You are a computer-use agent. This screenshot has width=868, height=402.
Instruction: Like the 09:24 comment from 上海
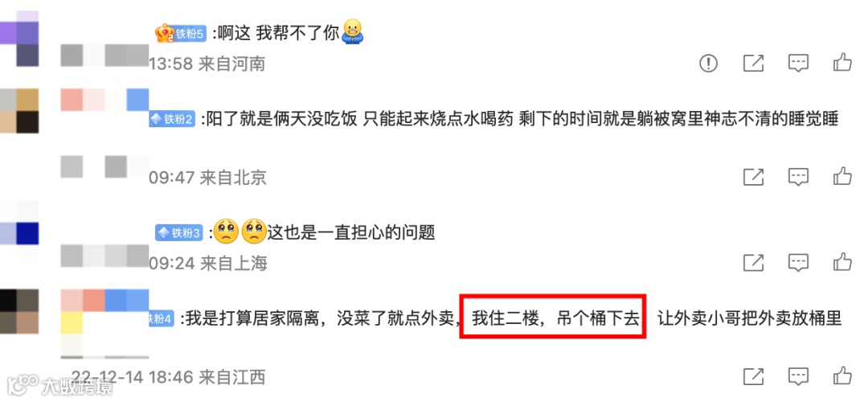tap(842, 261)
